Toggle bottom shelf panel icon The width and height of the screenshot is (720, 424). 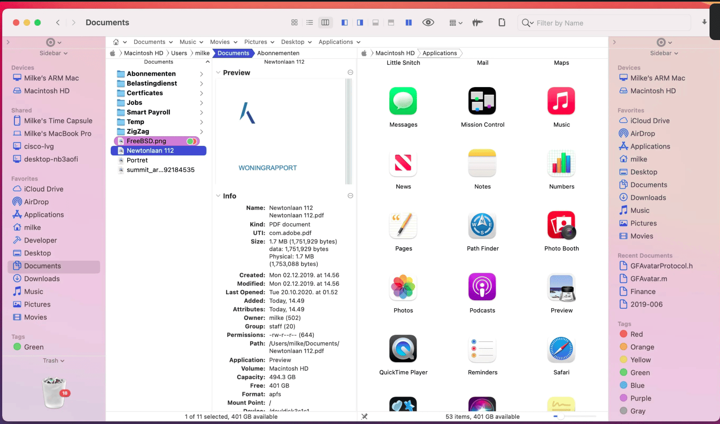pos(375,23)
